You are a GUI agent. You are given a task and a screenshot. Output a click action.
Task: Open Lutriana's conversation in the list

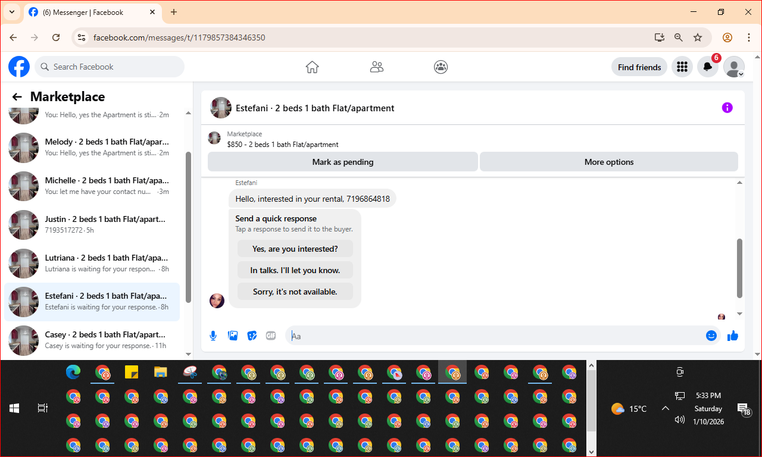point(92,264)
